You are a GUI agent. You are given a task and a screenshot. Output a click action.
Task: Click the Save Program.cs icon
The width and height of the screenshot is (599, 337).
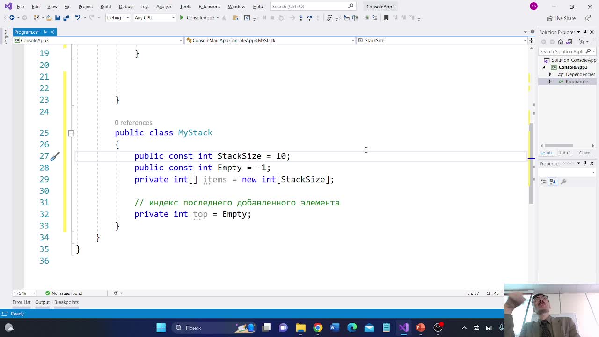(x=57, y=18)
